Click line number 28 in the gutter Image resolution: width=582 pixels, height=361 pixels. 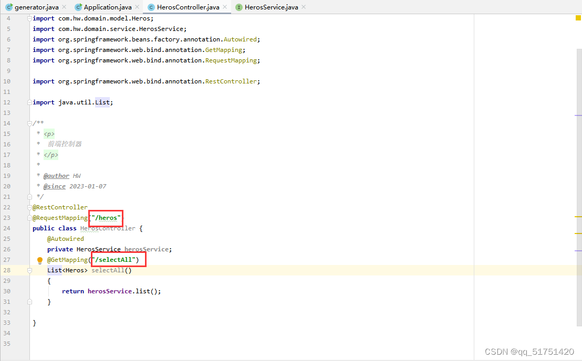click(7, 270)
